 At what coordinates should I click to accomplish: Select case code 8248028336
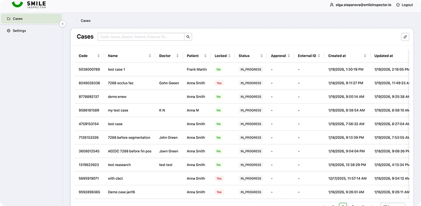point(89,83)
